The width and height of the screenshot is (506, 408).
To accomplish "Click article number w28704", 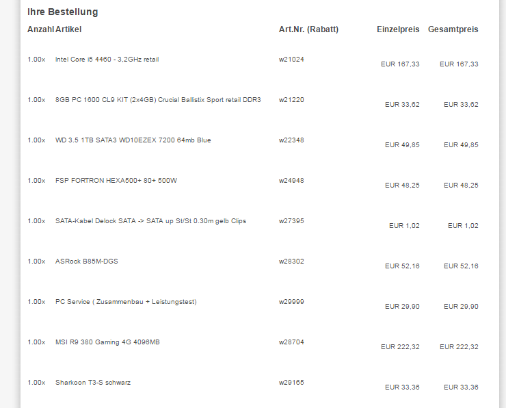I will point(291,342).
